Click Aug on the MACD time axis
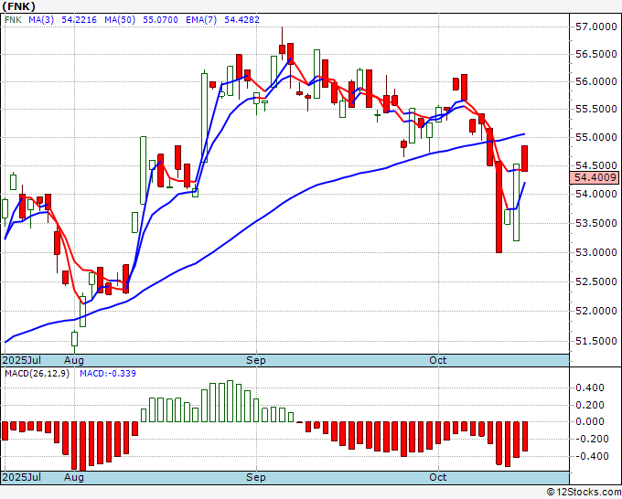 click(74, 477)
